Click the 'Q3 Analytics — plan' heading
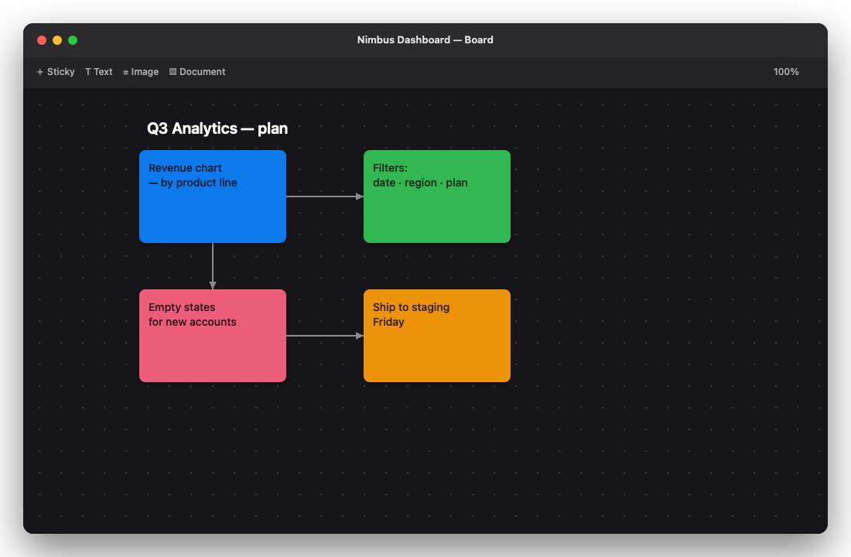This screenshot has height=557, width=851. 217,128
